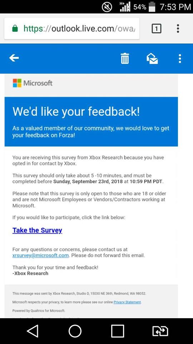
Task: Tap the We'd like your feedback banner
Action: point(91,121)
